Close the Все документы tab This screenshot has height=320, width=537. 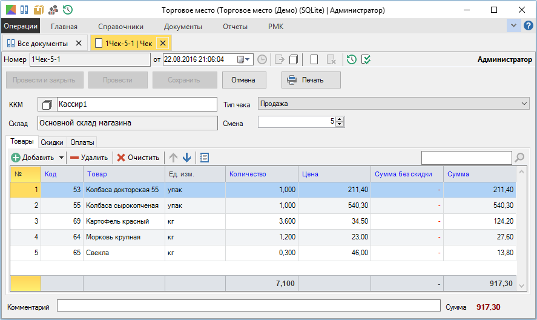79,43
